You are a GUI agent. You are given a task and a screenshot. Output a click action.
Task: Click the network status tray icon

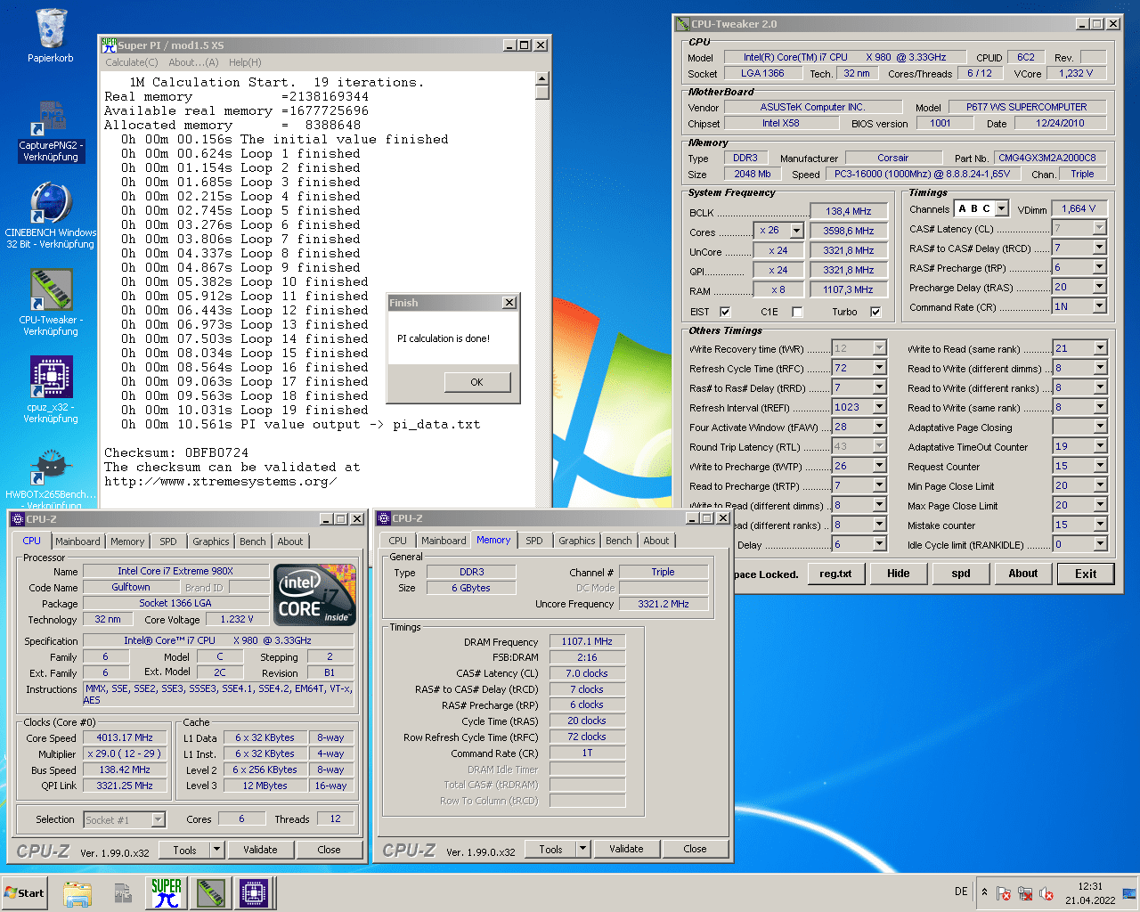point(1025,893)
